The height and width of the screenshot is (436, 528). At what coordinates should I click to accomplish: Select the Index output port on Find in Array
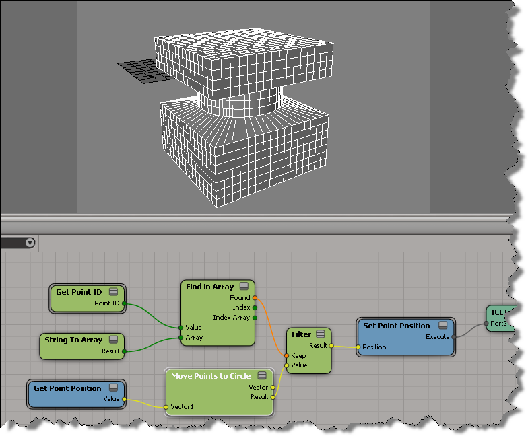tap(255, 307)
